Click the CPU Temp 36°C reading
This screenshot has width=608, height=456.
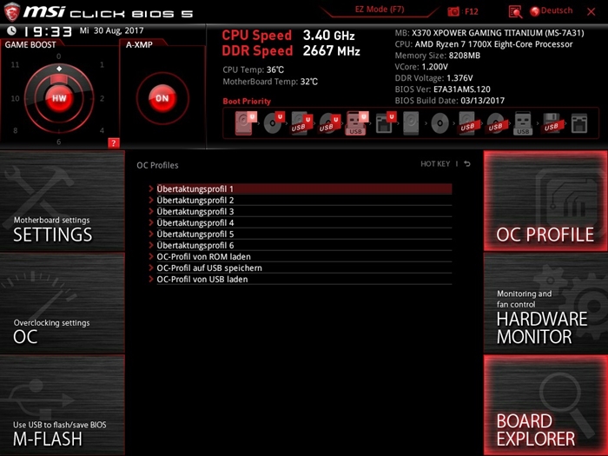click(254, 69)
